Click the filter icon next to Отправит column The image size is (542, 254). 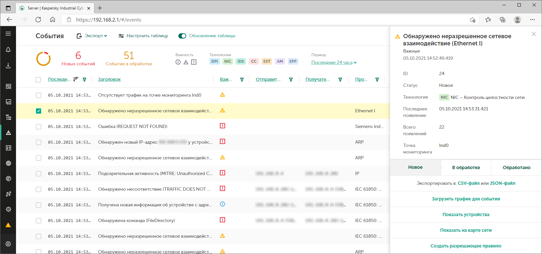coord(291,80)
